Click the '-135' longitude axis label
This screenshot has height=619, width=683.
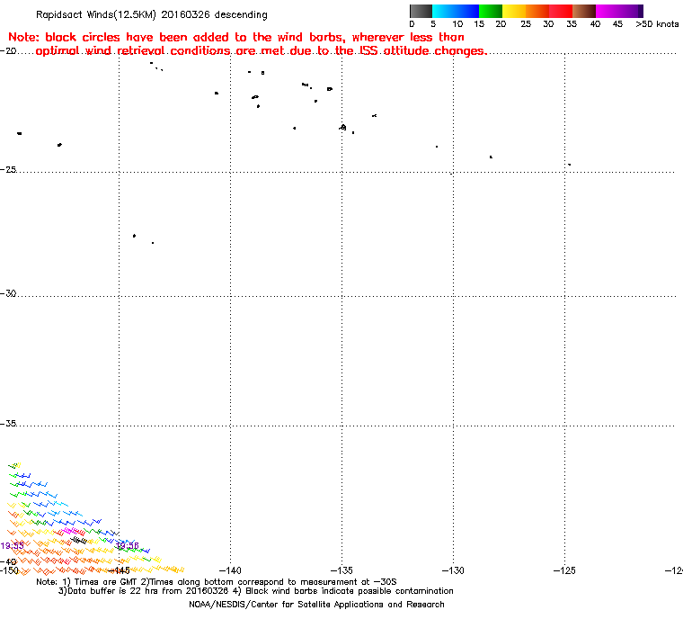tap(341, 570)
